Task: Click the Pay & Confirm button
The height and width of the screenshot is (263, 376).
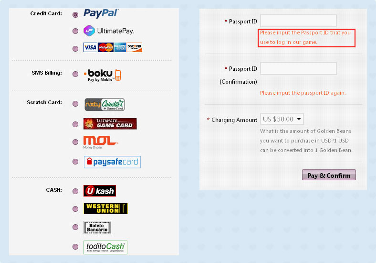Action: pos(329,175)
